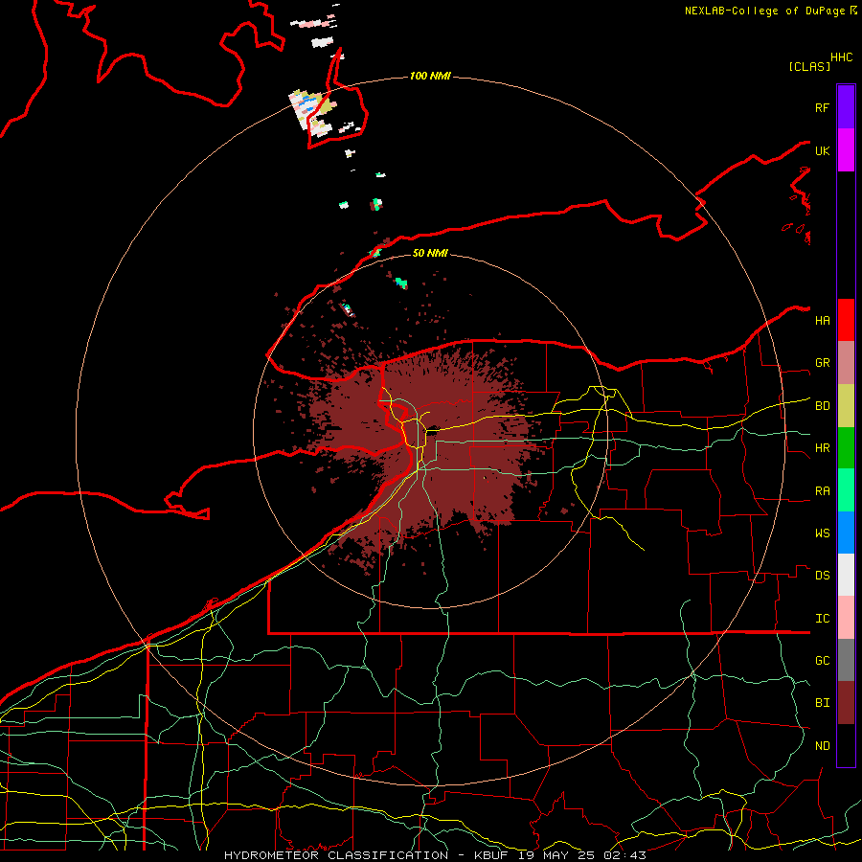Click the BD legend label
862x862 pixels.
(x=822, y=406)
